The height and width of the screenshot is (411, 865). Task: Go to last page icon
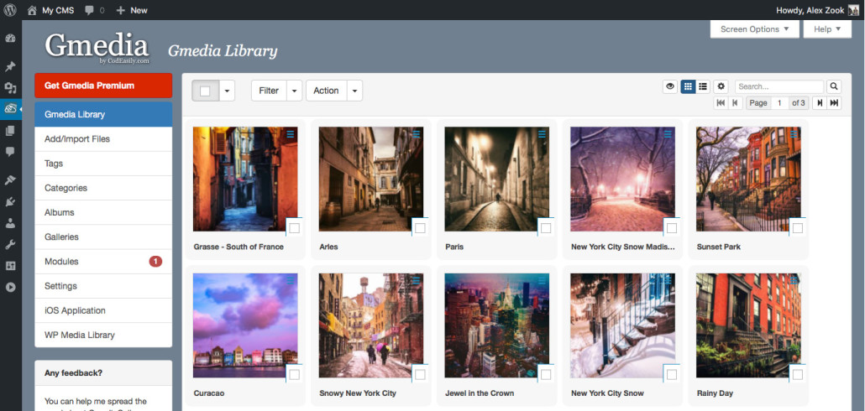(834, 103)
